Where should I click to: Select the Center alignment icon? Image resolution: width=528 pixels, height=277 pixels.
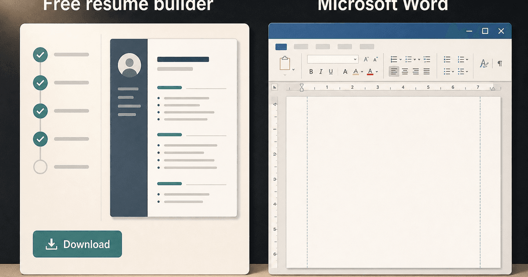405,71
